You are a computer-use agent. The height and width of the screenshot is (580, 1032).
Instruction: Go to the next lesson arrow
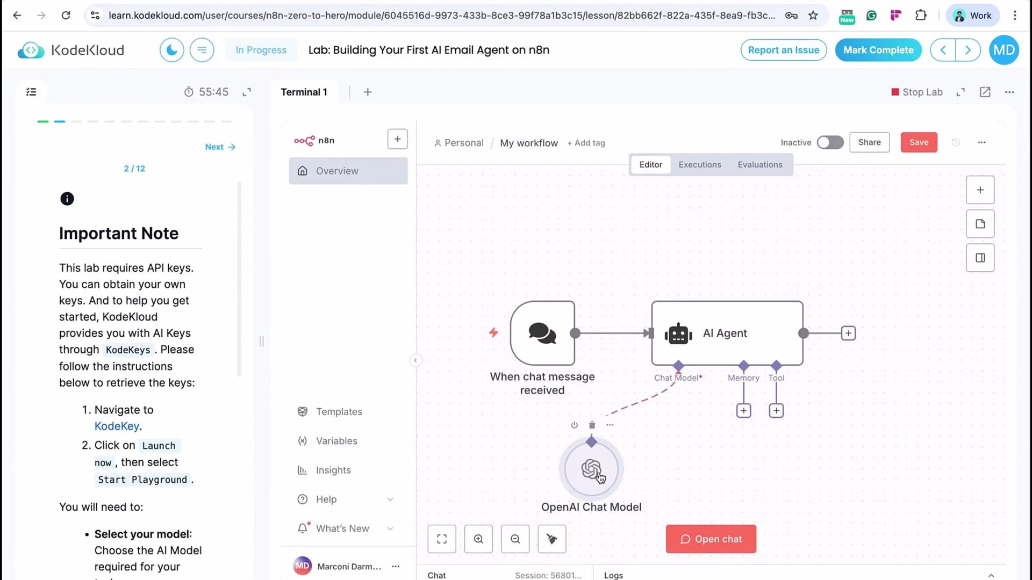coord(968,50)
